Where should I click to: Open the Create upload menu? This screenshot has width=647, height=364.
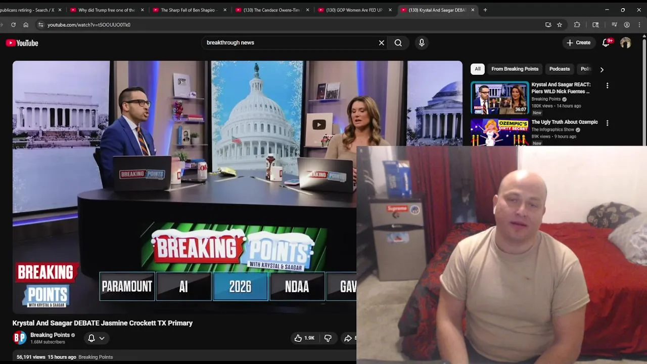tap(578, 43)
